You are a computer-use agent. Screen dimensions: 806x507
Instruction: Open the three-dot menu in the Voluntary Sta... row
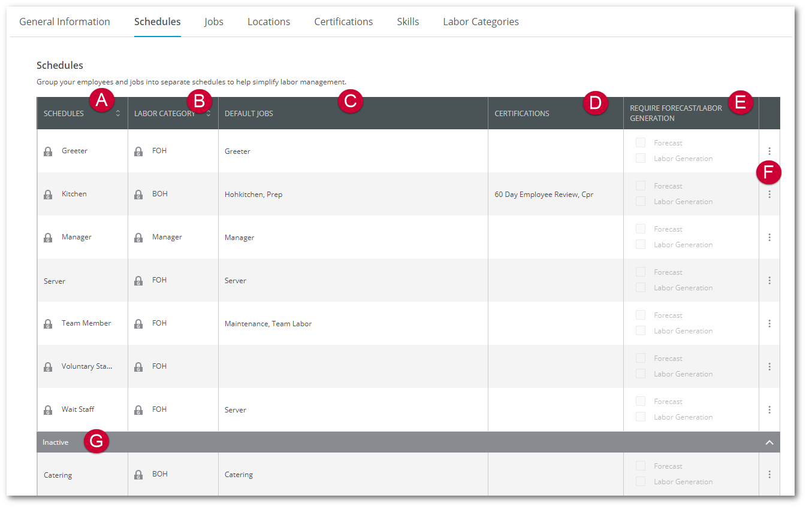pyautogui.click(x=769, y=366)
